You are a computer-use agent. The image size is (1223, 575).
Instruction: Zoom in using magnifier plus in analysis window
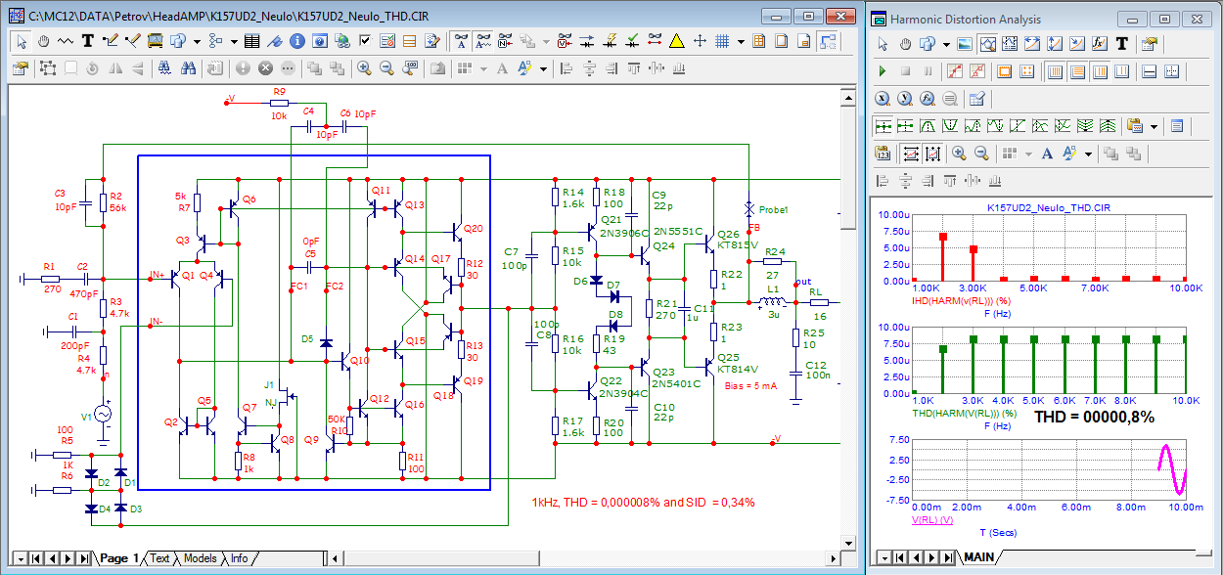pos(958,154)
